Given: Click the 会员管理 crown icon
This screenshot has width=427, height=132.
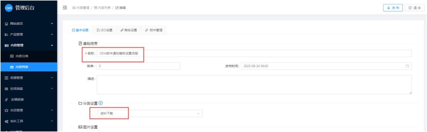Looking at the screenshot, I should click(x=6, y=110).
